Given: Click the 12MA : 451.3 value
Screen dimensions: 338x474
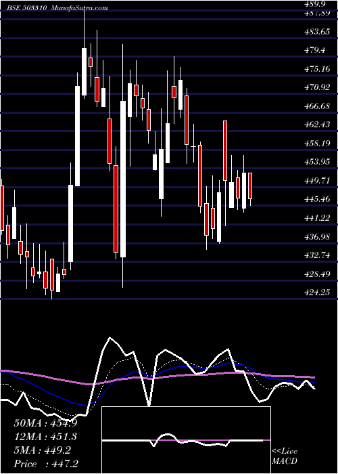Looking at the screenshot, I should pos(45,437).
